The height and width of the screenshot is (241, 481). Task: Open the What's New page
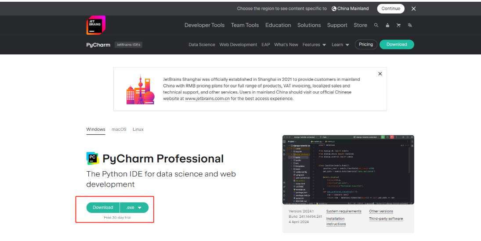pyautogui.click(x=286, y=44)
